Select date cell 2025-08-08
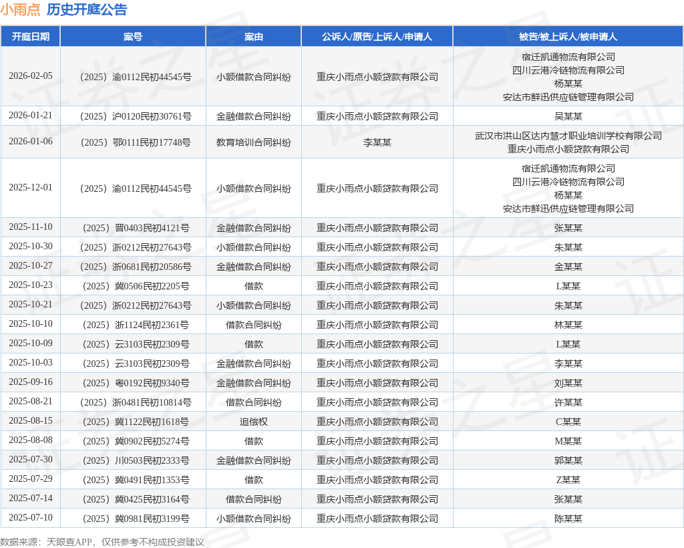This screenshot has height=548, width=684. pos(31,440)
